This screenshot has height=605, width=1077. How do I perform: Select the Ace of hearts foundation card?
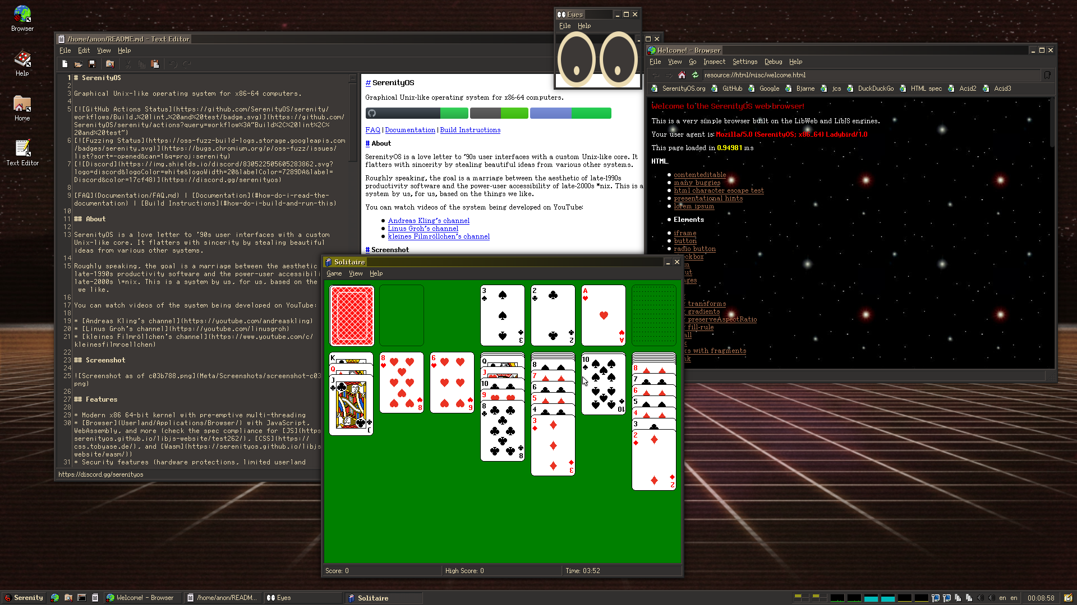(x=604, y=315)
